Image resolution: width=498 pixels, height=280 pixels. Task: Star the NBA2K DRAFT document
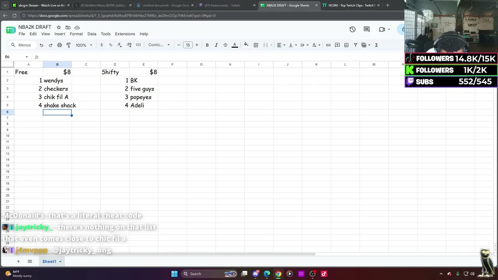click(59, 27)
